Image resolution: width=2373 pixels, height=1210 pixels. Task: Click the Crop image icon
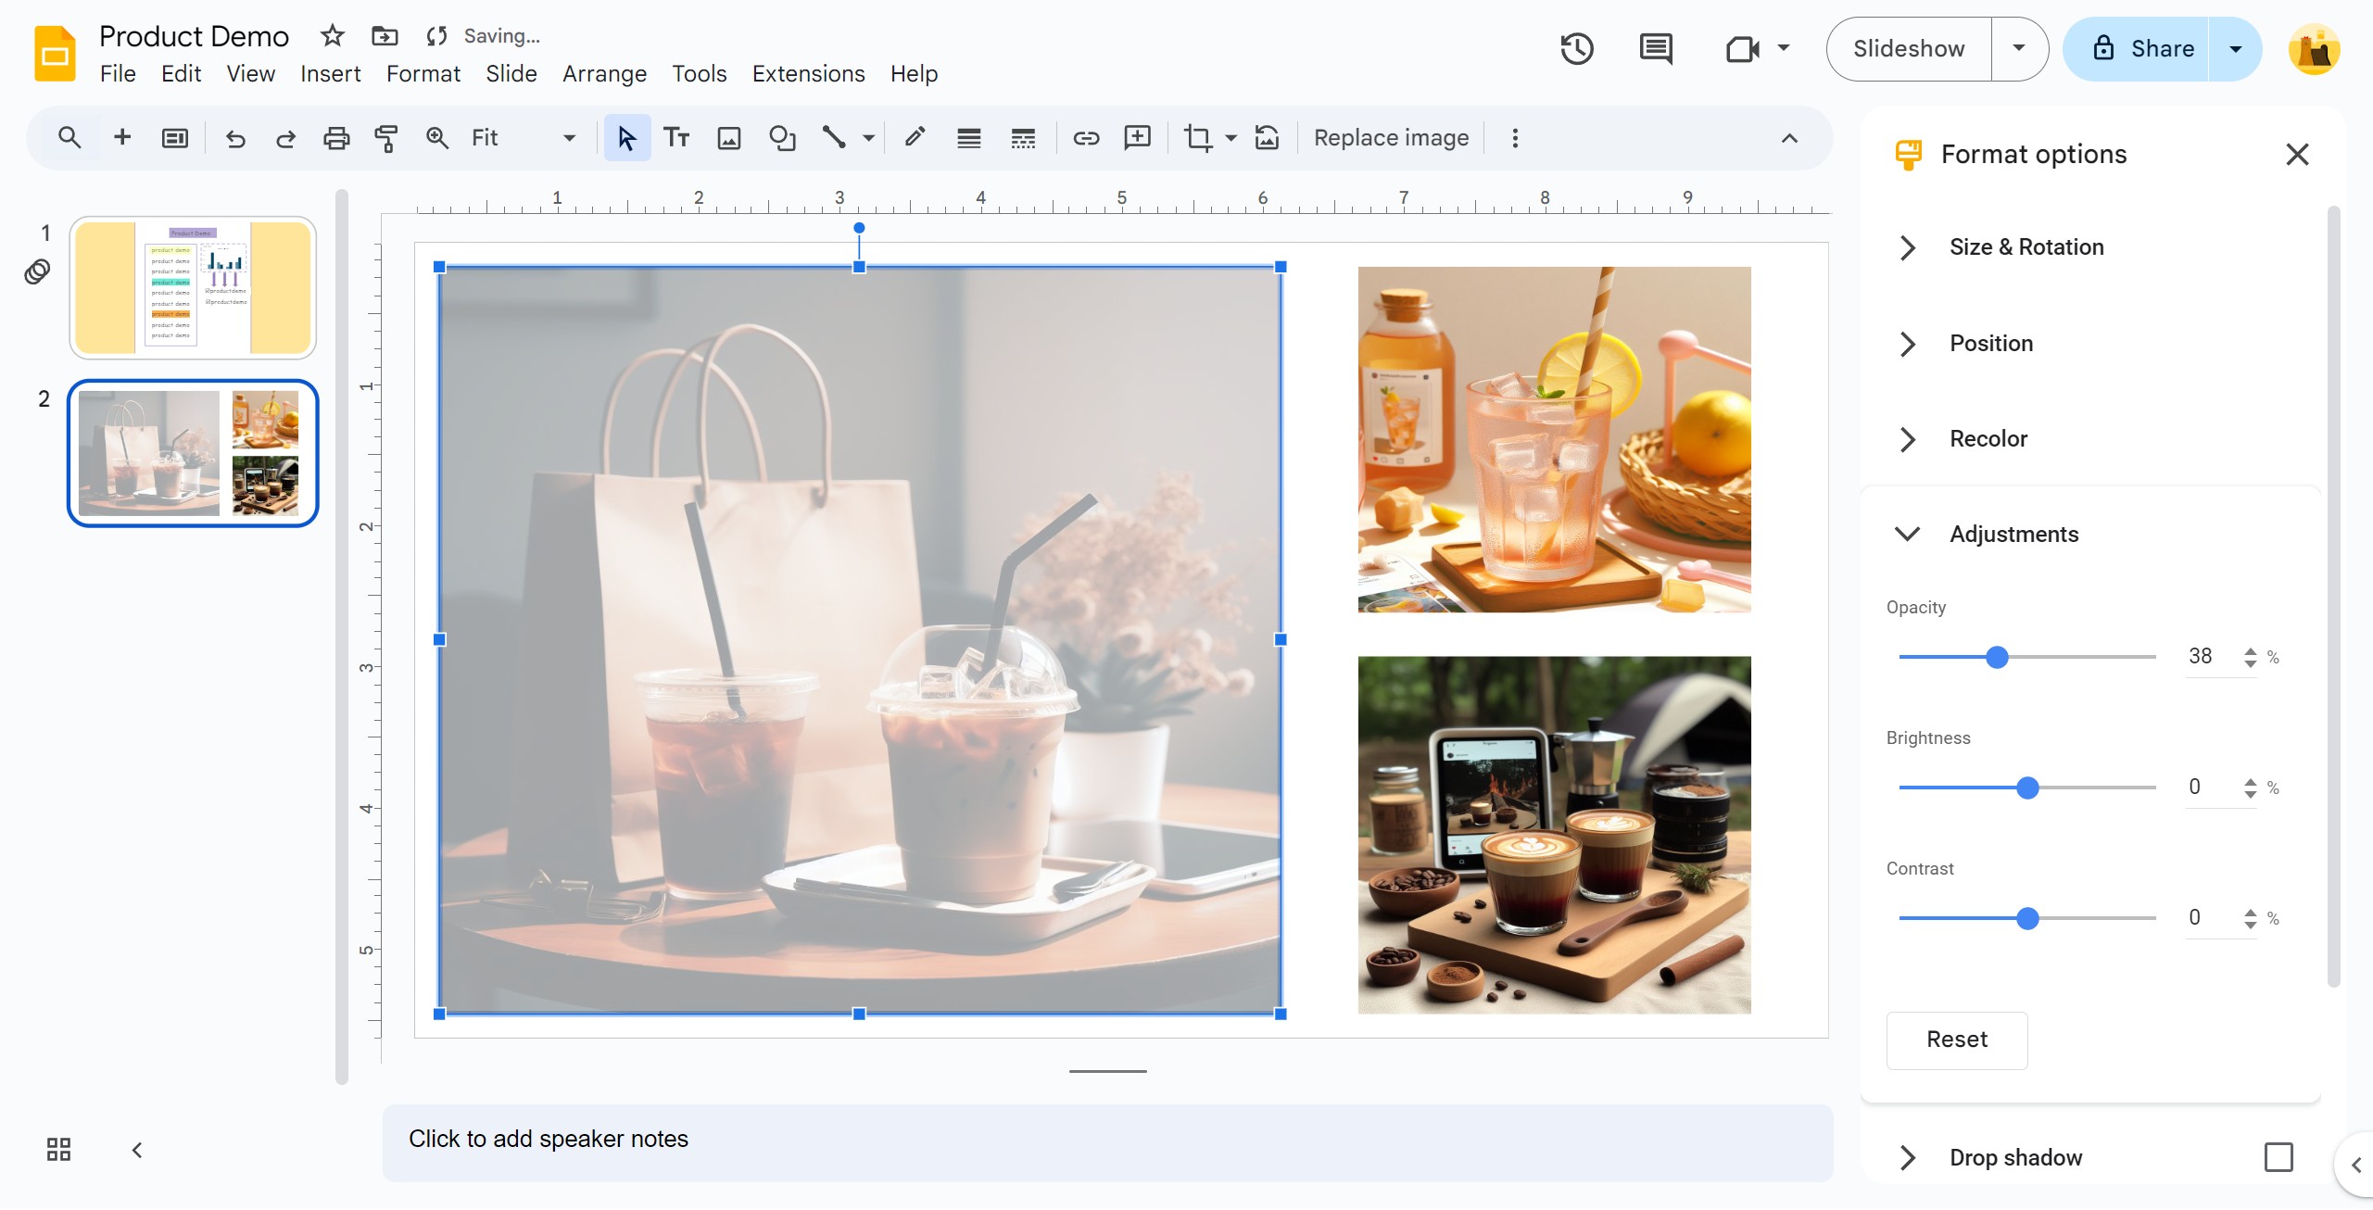point(1197,138)
